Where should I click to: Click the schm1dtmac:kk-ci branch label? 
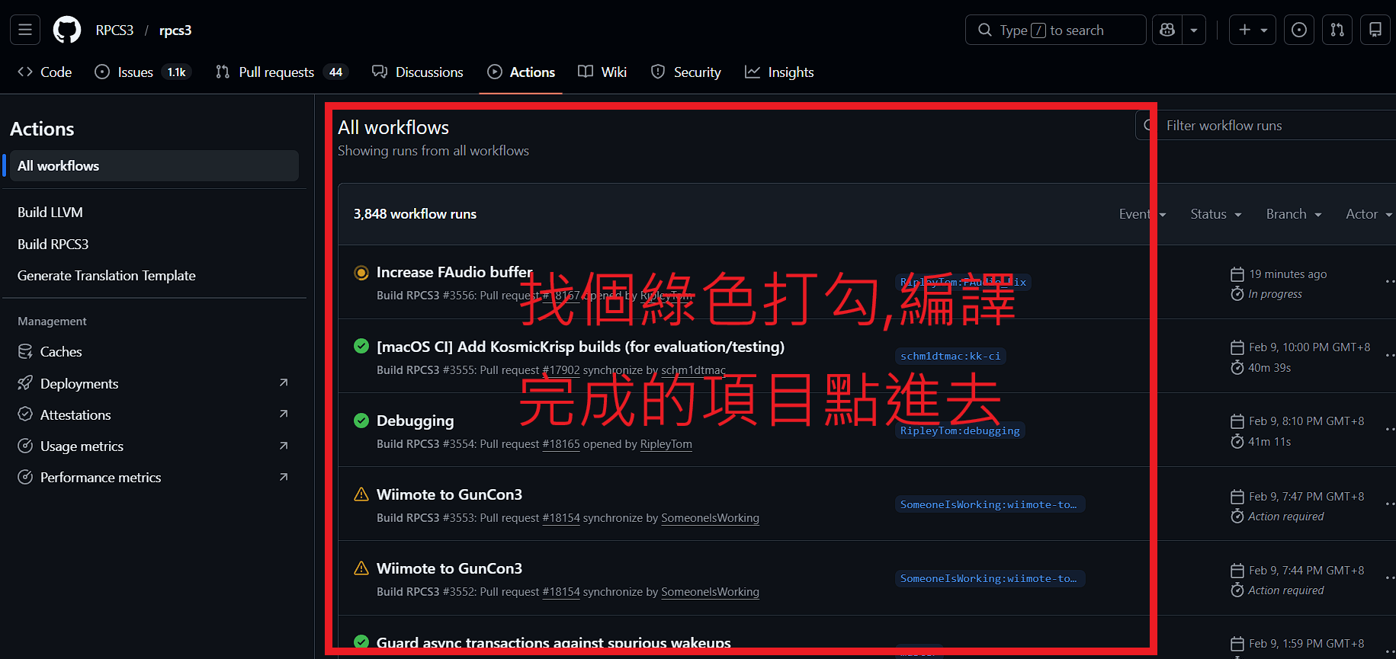[x=950, y=356]
